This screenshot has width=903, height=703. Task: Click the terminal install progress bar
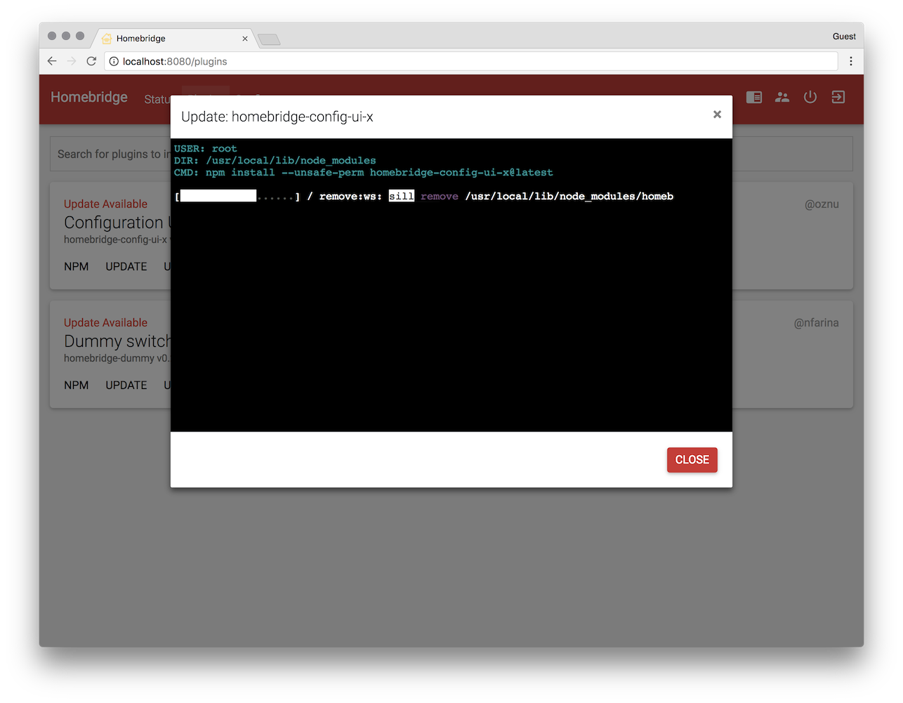click(x=237, y=196)
